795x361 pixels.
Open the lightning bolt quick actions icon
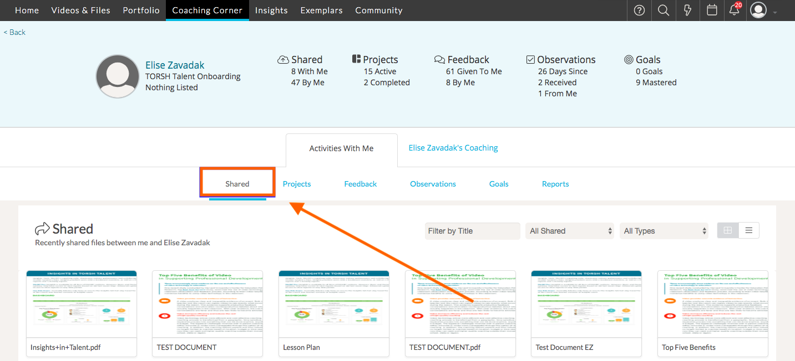coord(688,11)
